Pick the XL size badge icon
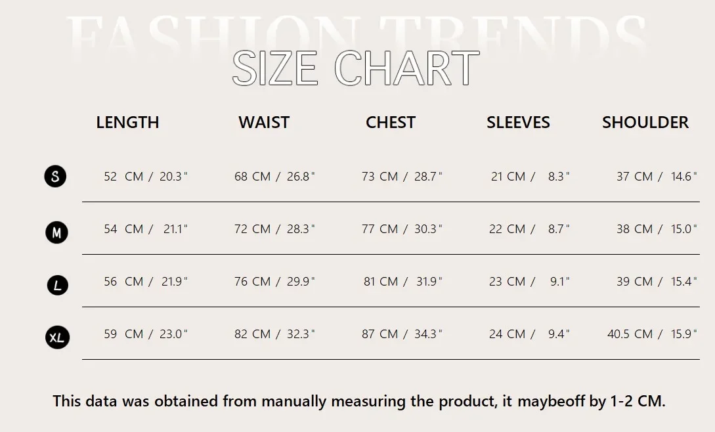Image resolution: width=715 pixels, height=432 pixels. point(58,337)
